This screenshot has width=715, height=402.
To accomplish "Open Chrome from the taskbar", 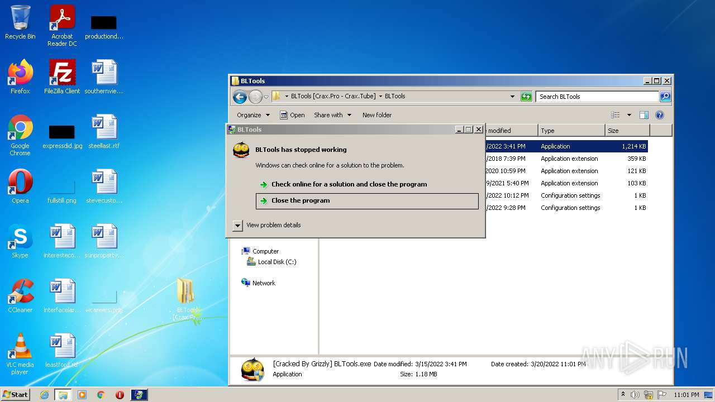I will (101, 395).
